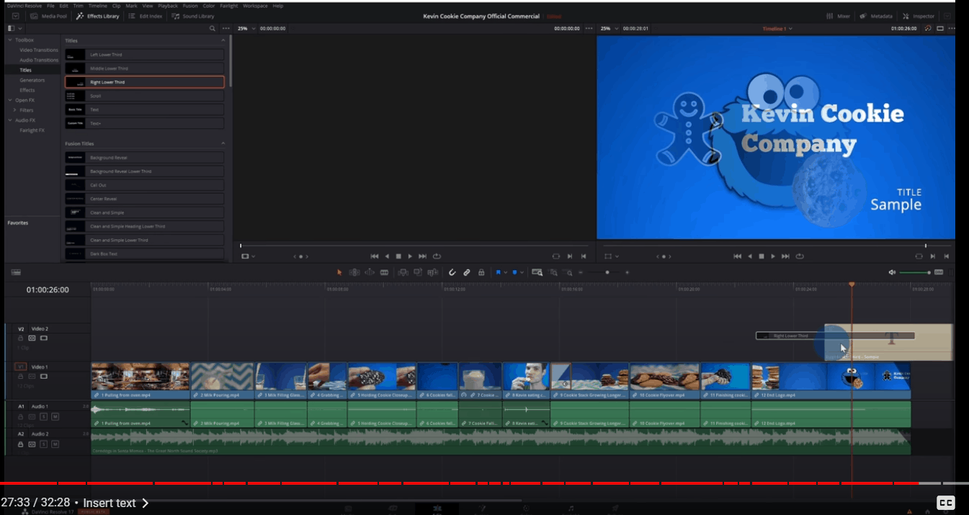
Task: Open the Trim menu
Action: pos(79,6)
